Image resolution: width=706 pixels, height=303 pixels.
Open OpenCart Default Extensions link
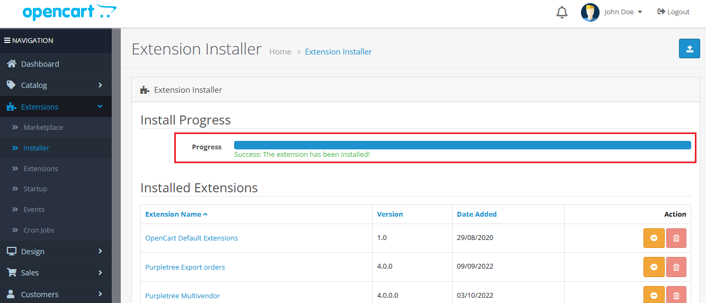click(192, 238)
